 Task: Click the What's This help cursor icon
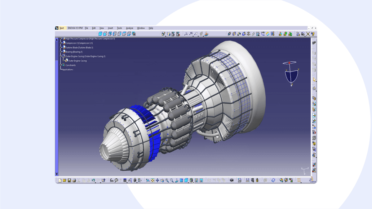click(x=104, y=180)
